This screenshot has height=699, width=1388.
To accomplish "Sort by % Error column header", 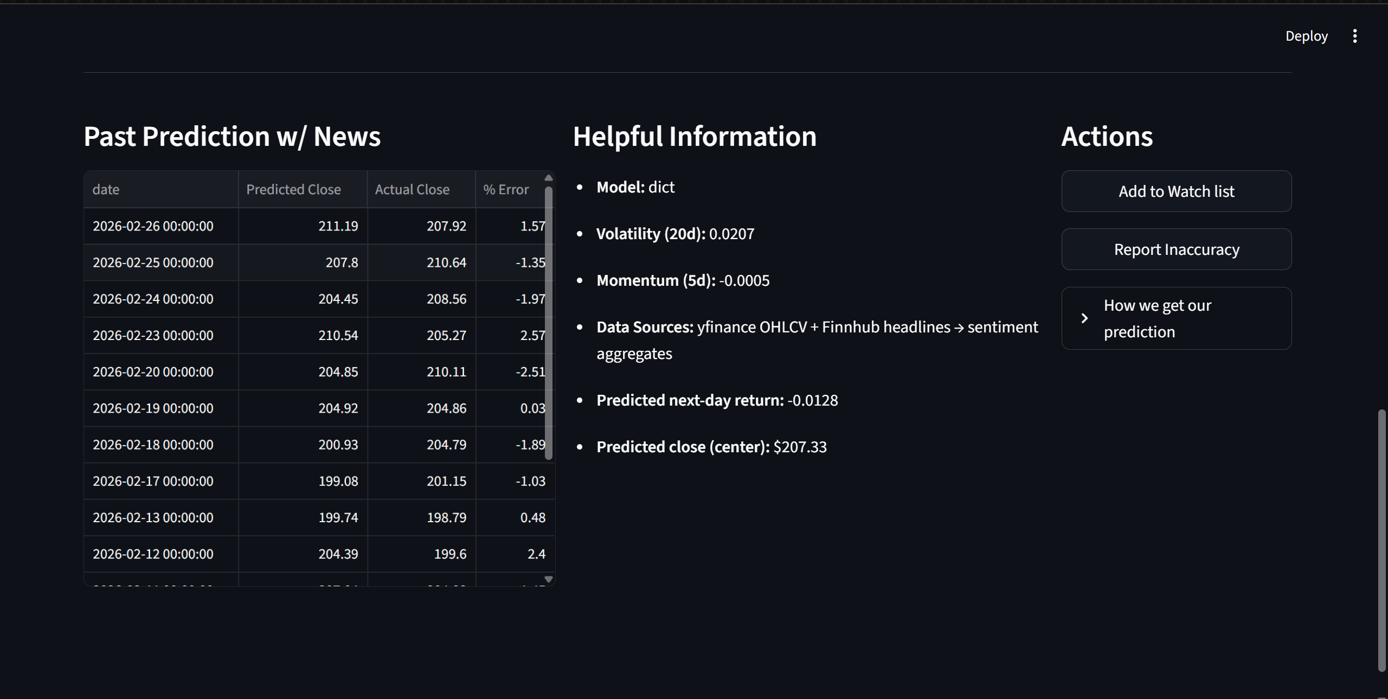I will pos(510,190).
